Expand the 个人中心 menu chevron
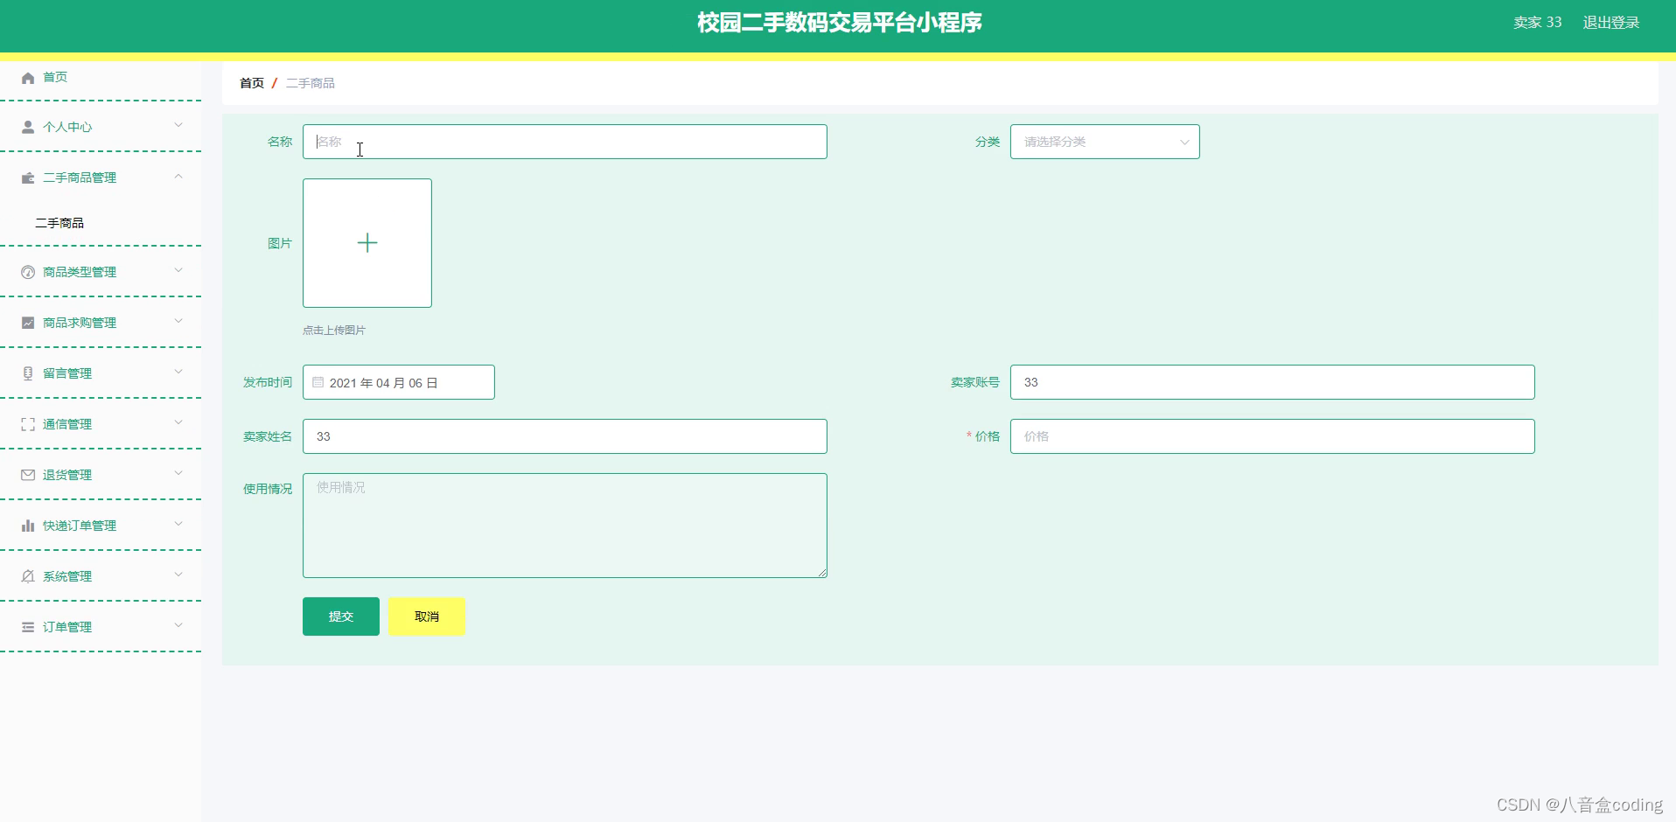The width and height of the screenshot is (1676, 822). [178, 126]
